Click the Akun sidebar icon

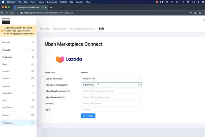click(33, 100)
